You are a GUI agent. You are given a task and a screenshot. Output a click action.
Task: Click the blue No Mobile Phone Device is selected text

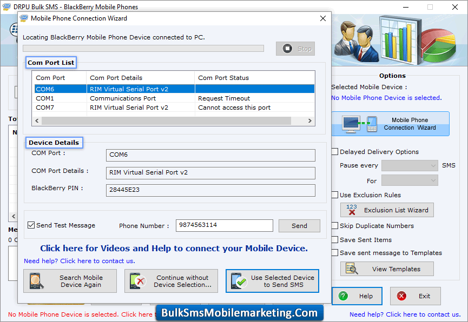pyautogui.click(x=386, y=98)
